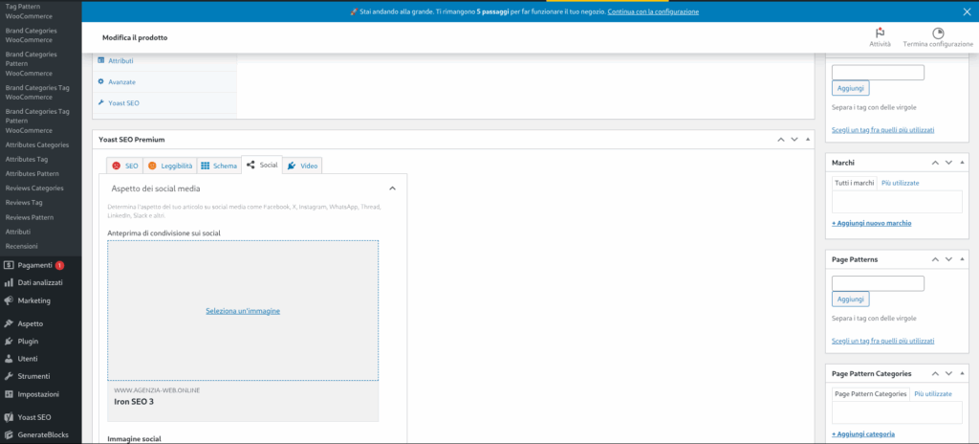Click Aggiungi button under product tags
Image resolution: width=979 pixels, height=444 pixels.
point(850,88)
